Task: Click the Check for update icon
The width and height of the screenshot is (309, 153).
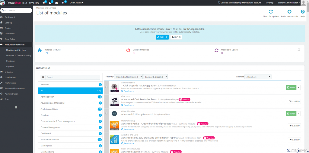Action: (x=271, y=12)
